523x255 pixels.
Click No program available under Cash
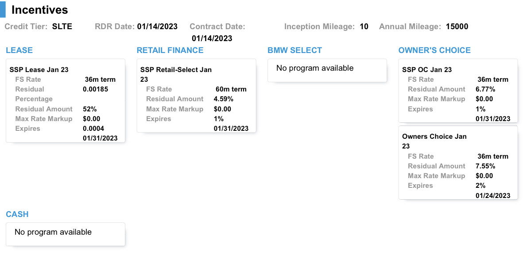pos(53,232)
